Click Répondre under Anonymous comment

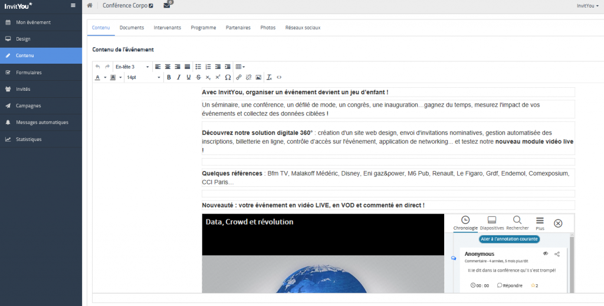(x=510, y=285)
